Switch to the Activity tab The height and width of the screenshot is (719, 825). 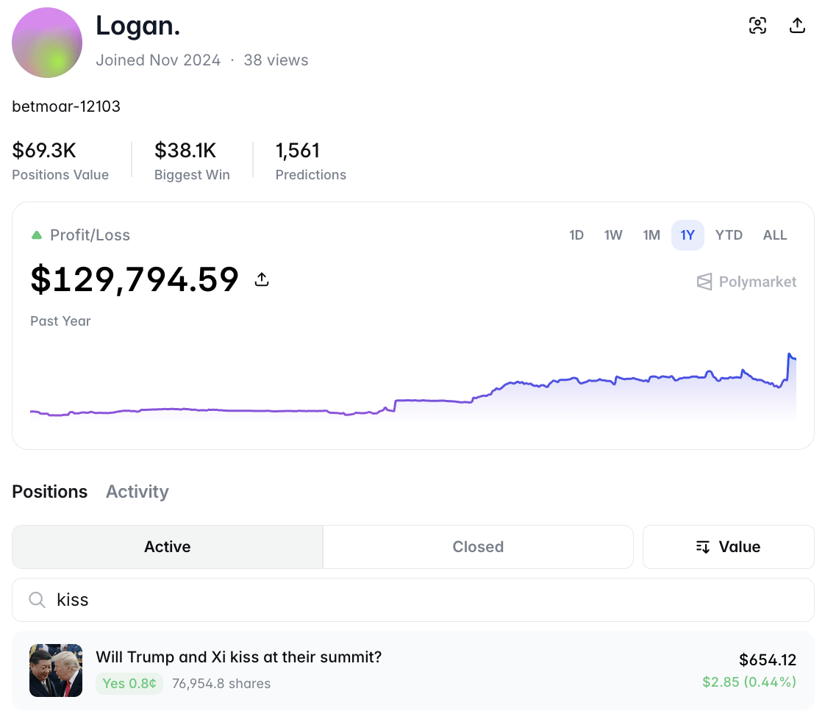(x=137, y=491)
